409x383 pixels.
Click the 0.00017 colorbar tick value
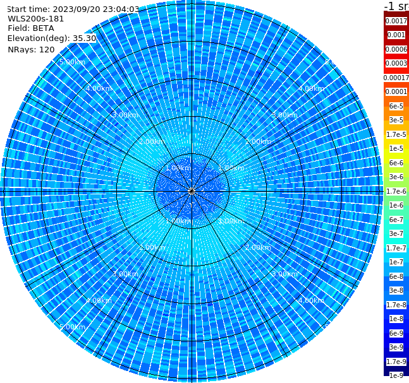point(396,78)
